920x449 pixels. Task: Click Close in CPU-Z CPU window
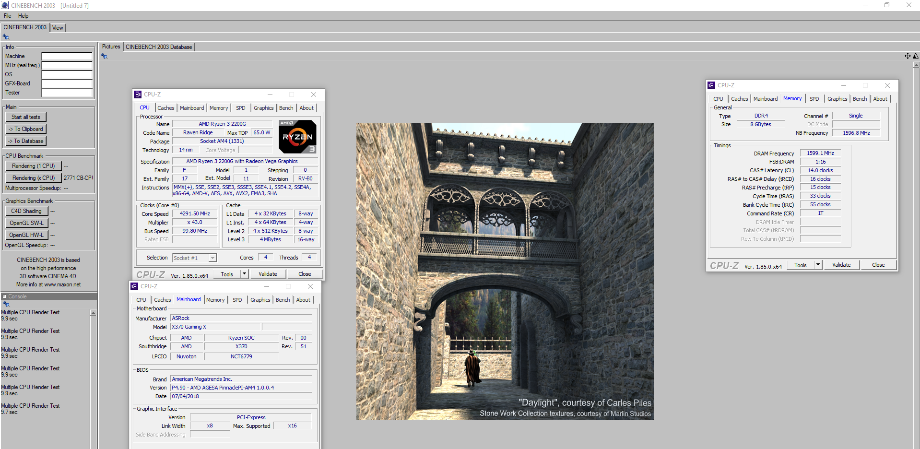305,274
